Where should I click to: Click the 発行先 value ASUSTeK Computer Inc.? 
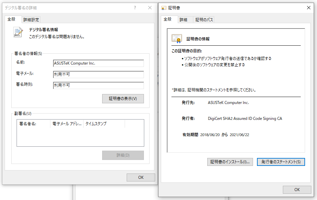pos(228,103)
